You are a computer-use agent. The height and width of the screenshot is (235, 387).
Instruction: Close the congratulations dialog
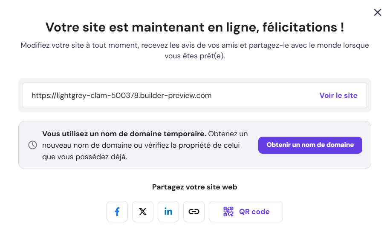coord(377,12)
